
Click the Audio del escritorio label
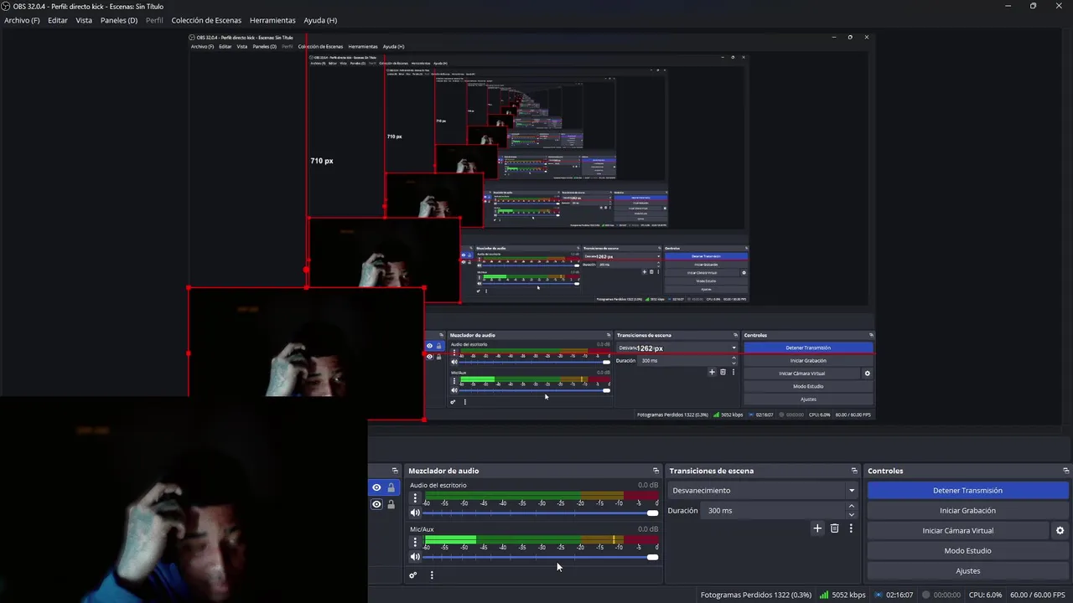pos(438,485)
